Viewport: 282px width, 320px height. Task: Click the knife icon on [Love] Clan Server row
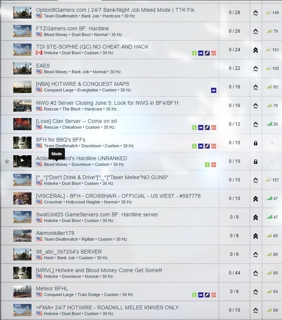click(x=207, y=128)
